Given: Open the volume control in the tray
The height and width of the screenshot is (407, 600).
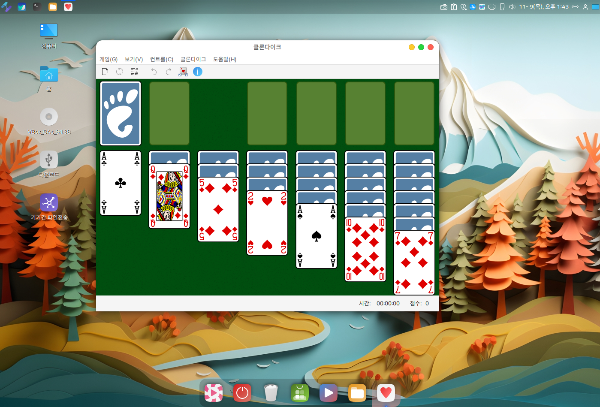Looking at the screenshot, I should (x=512, y=7).
